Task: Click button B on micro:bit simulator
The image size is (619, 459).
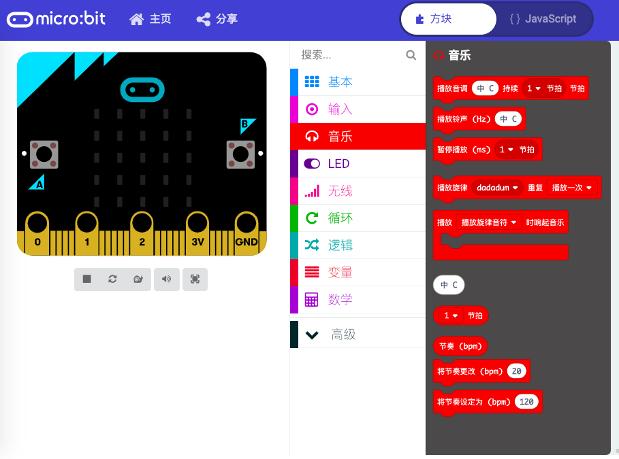Action: coord(240,154)
